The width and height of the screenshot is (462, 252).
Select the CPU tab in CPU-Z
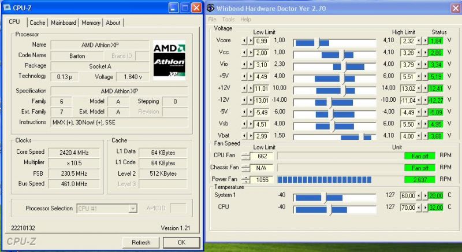pos(14,22)
